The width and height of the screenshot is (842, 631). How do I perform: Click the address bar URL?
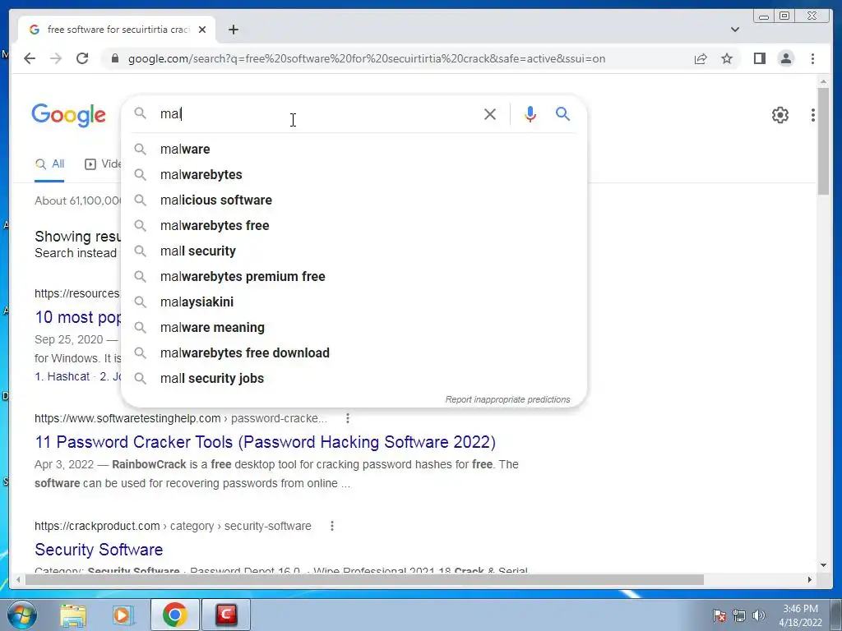click(367, 58)
